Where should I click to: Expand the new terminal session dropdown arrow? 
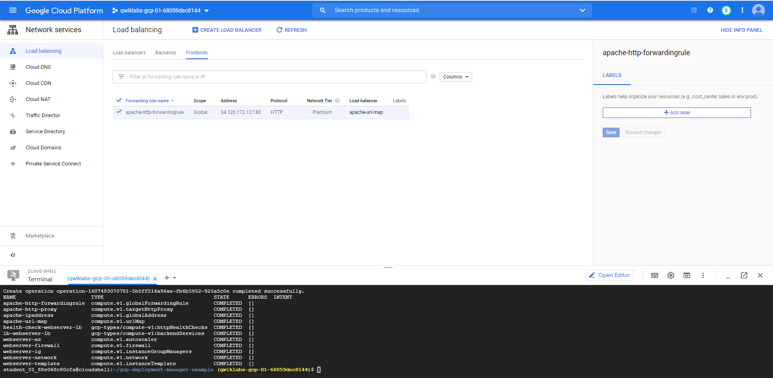coord(175,278)
